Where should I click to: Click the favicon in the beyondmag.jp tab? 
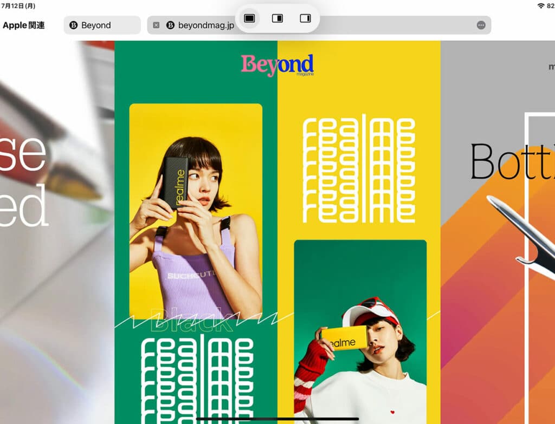click(170, 25)
